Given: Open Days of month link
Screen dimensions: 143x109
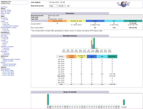Looking at the screenshot, I should 6,12.
